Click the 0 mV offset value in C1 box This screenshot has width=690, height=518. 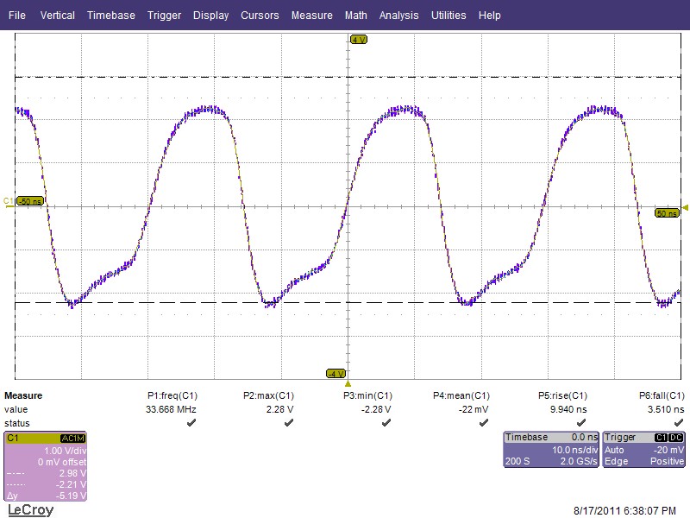(62, 462)
